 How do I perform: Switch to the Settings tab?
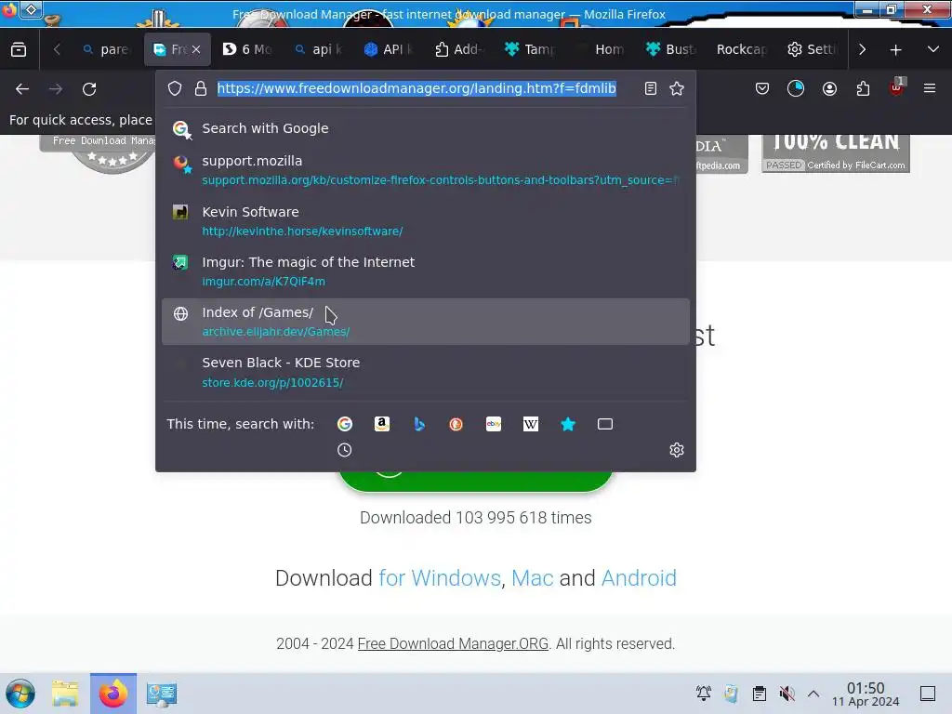point(812,49)
